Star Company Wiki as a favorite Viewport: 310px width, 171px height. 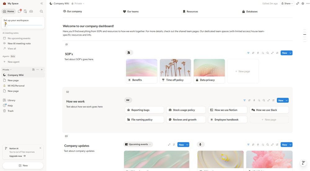pyautogui.click(x=303, y=3)
